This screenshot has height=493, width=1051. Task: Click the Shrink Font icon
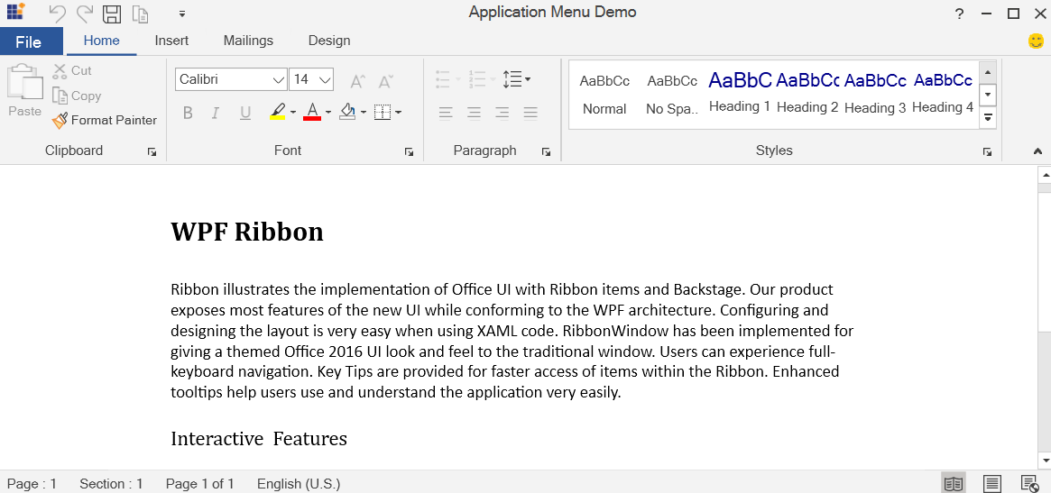tap(385, 81)
